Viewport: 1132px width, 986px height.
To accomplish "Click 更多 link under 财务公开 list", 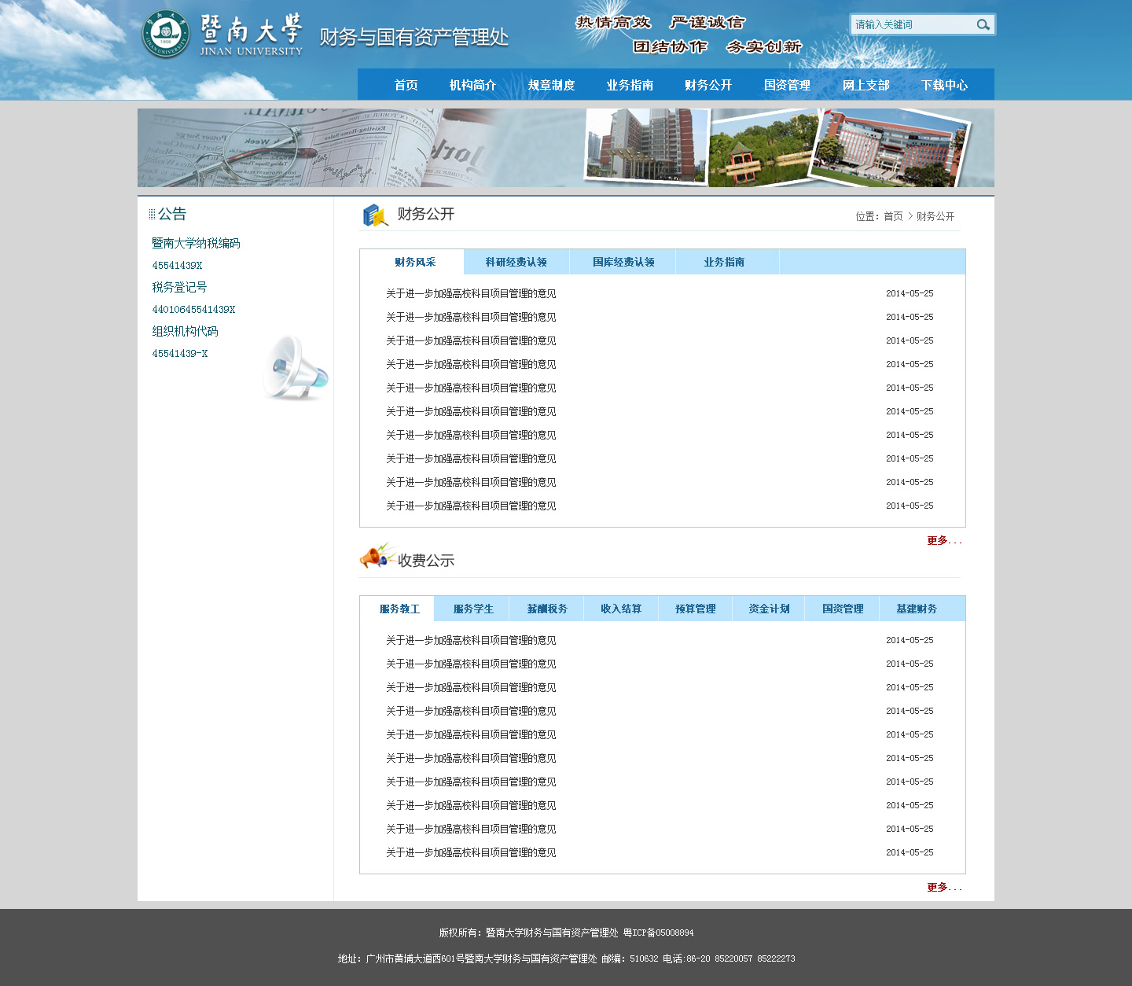I will click(943, 541).
